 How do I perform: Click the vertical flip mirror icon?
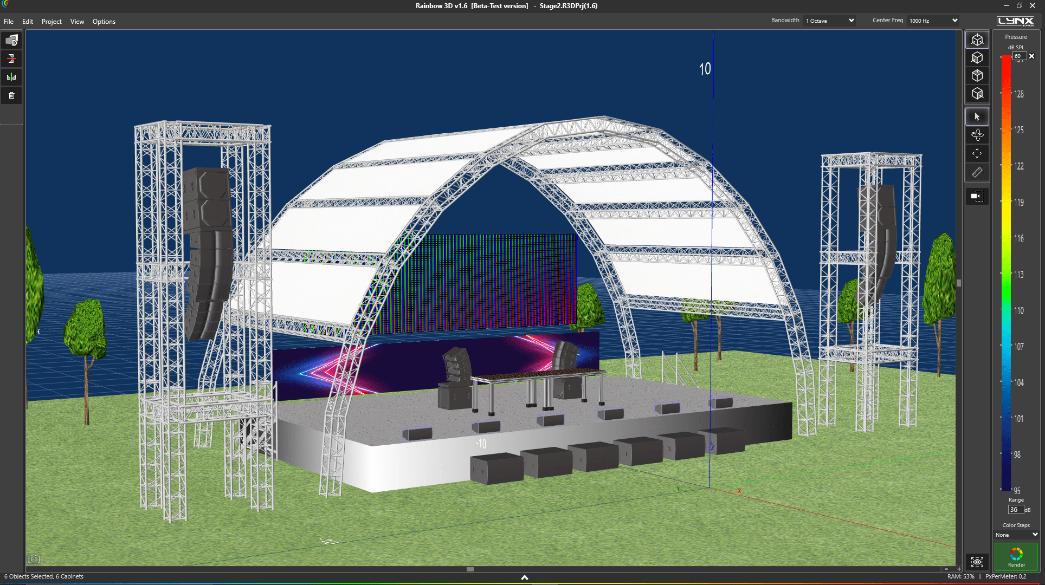(x=11, y=58)
